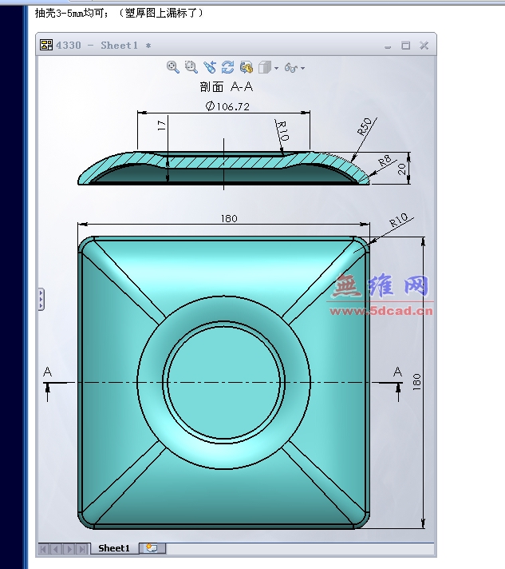Select the R8 radius dimension
This screenshot has width=505, height=569.
pos(385,160)
